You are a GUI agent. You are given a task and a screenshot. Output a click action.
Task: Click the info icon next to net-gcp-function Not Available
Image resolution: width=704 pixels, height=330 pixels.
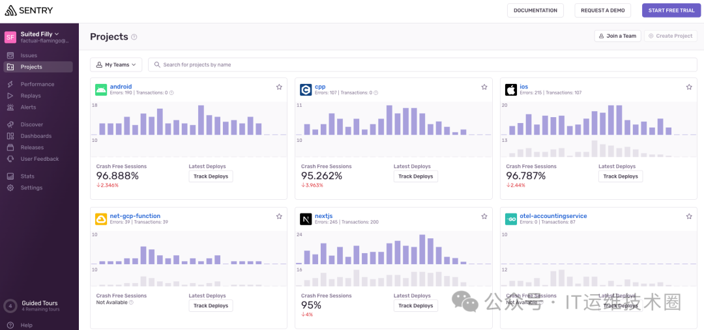131,303
